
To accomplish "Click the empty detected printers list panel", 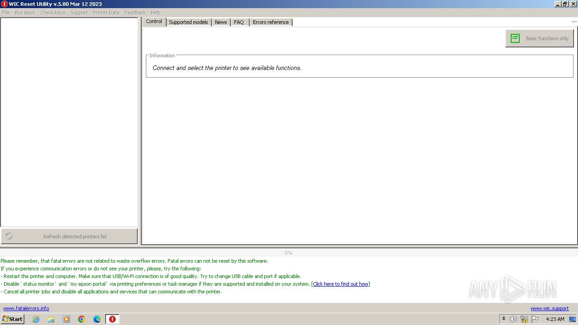I will pyautogui.click(x=69, y=122).
